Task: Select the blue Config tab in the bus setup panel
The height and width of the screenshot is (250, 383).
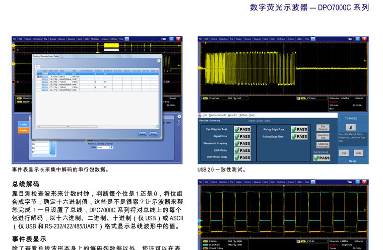Action: (24, 124)
